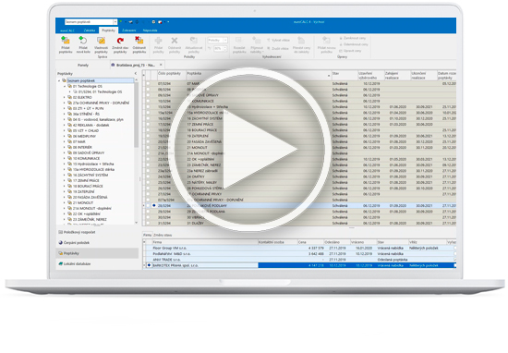Collapse the Poptávky side panel with chevron
Viewport: 508px width, 353px height.
136,74
